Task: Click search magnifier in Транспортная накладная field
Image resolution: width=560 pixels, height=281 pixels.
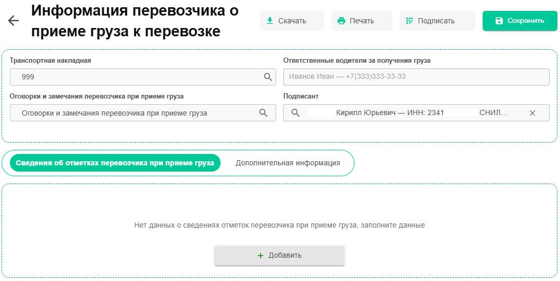Action: point(268,77)
